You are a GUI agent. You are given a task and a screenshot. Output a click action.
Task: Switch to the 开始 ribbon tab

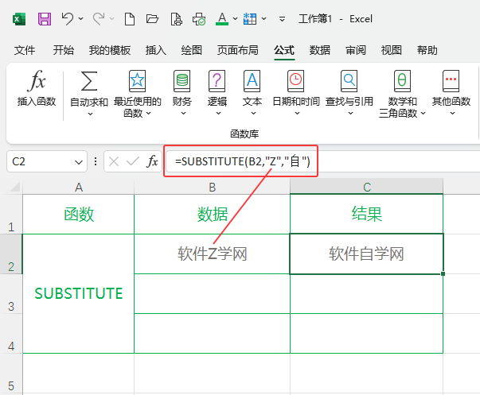pyautogui.click(x=64, y=50)
